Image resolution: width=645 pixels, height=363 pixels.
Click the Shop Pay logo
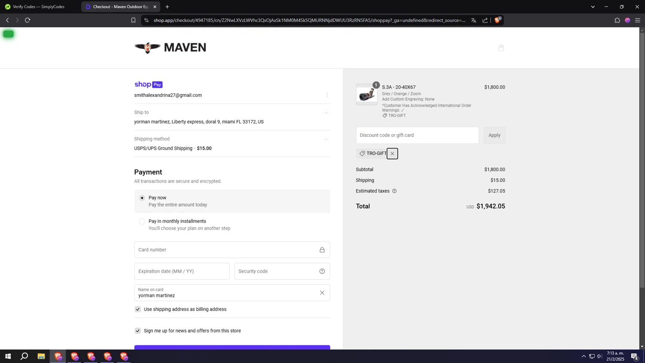pos(148,85)
